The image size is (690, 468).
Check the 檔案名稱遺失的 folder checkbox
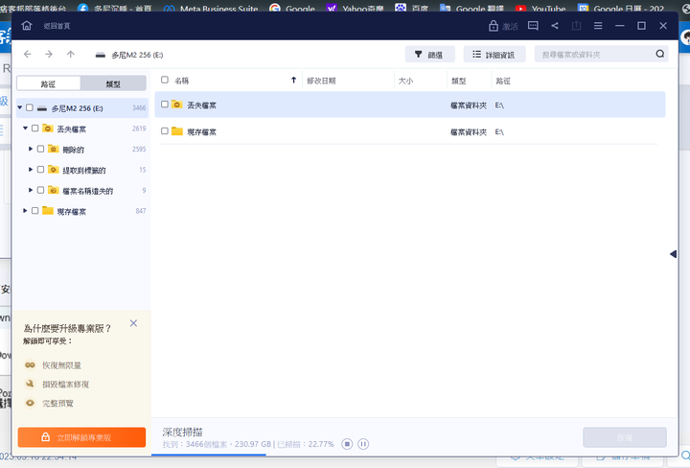40,190
